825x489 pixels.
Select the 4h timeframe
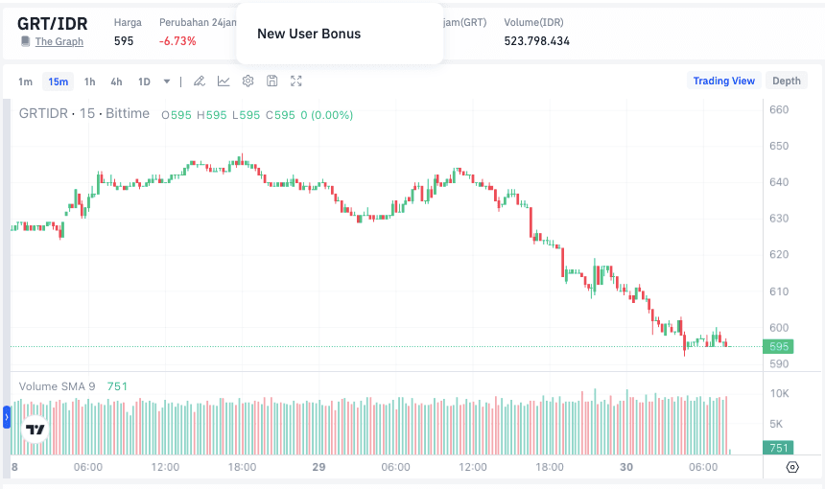116,81
